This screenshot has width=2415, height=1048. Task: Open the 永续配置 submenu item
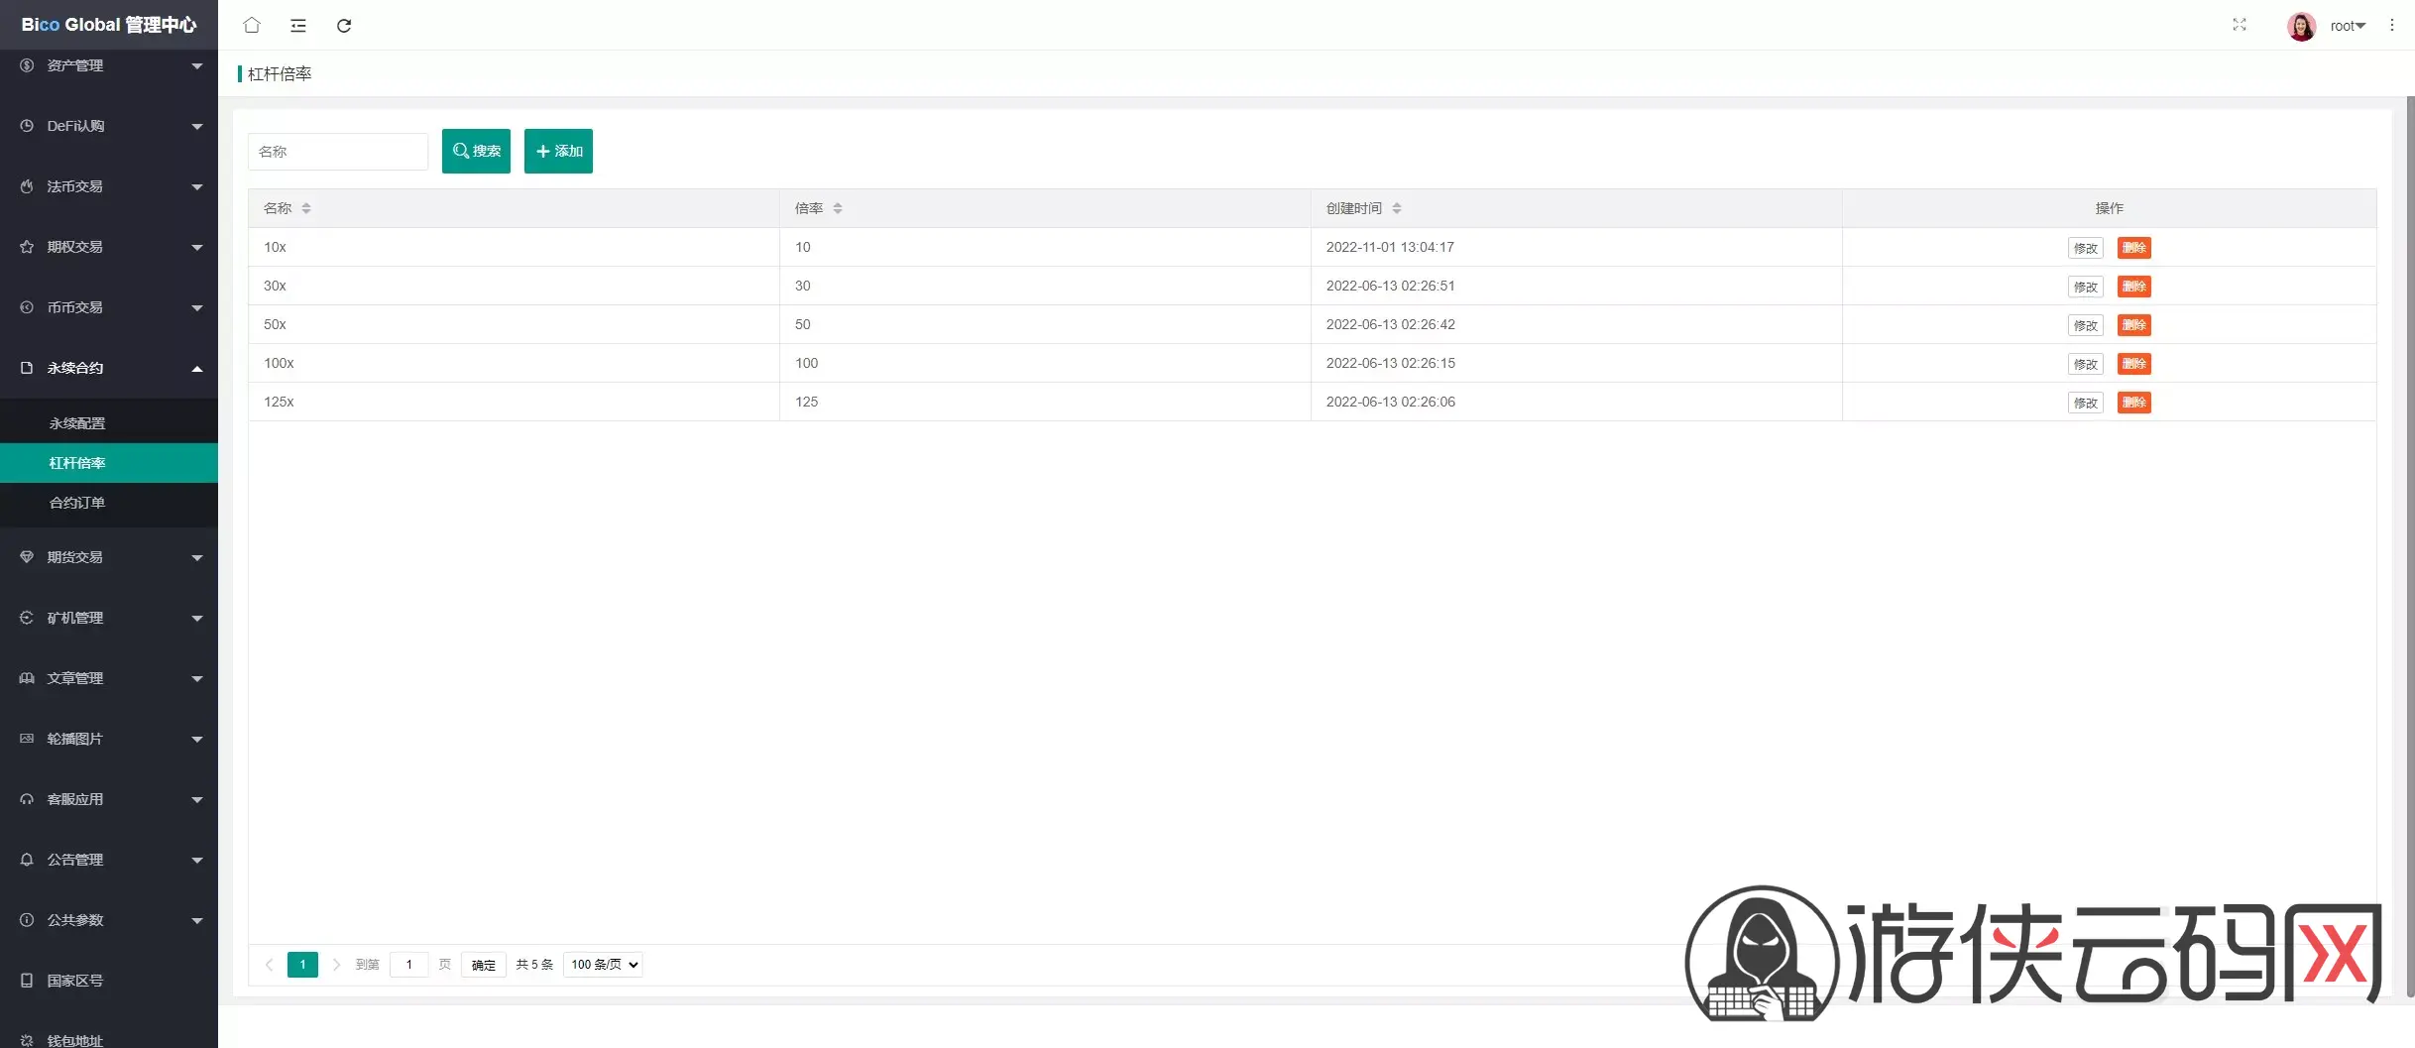(77, 423)
